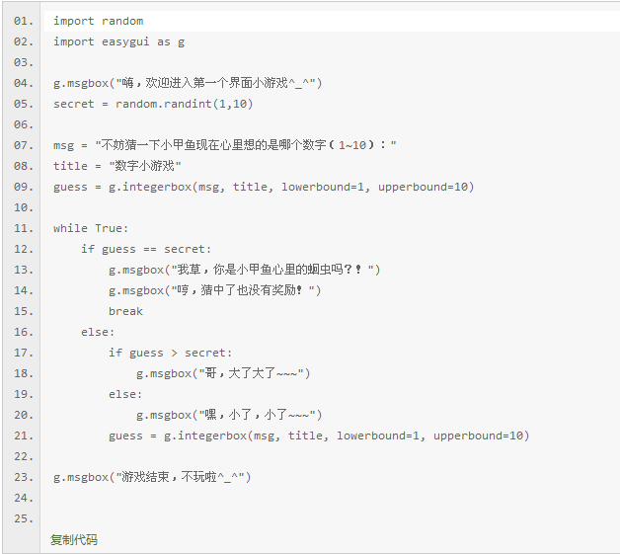
Task: Click the msgbox line on line 13
Action: [245, 270]
